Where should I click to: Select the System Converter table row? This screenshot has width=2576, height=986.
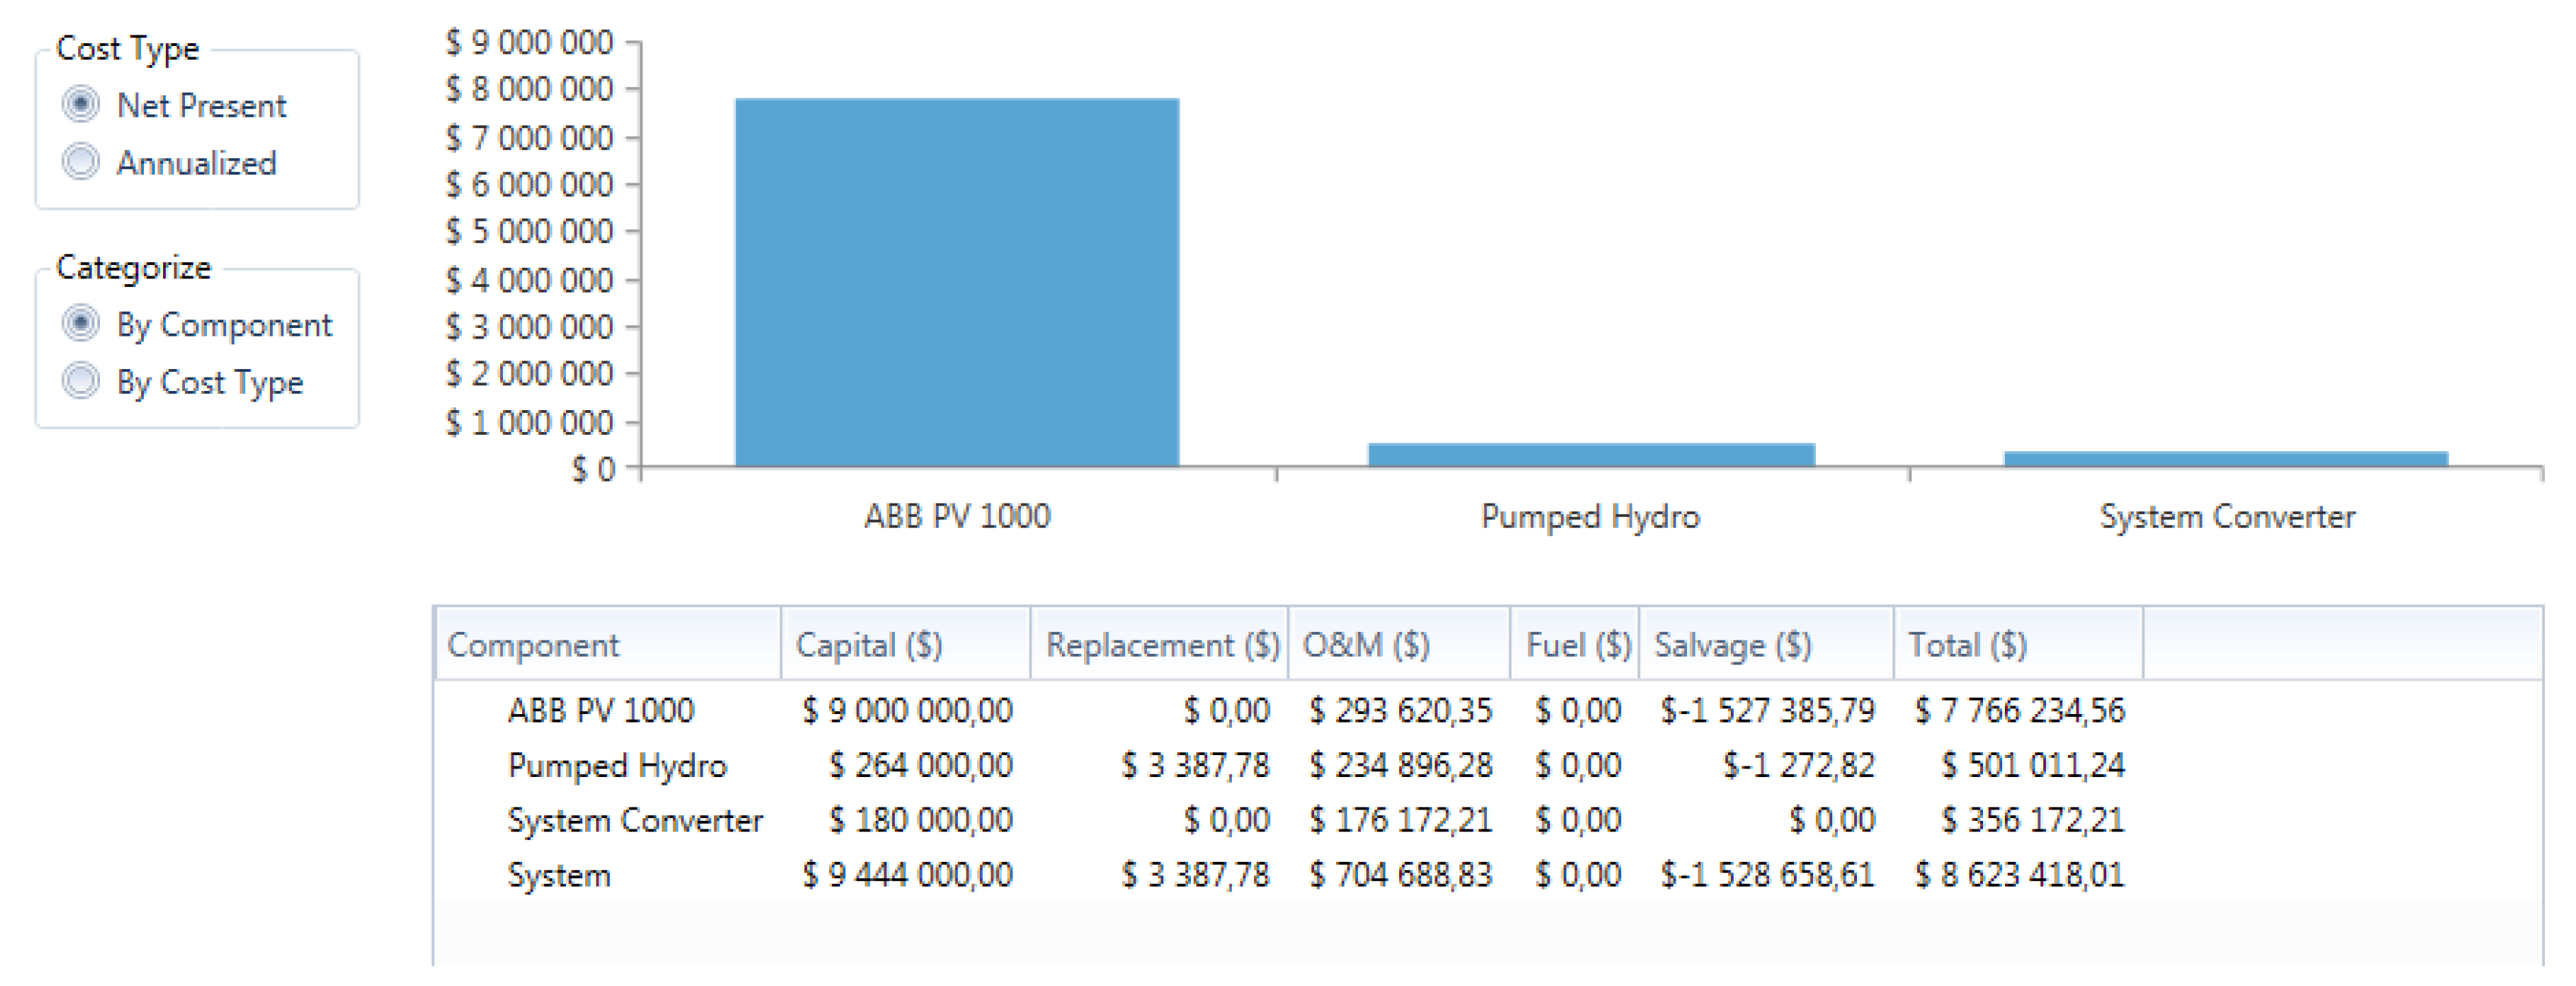634,820
